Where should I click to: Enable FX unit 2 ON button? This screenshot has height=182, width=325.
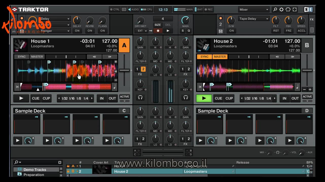click(x=231, y=31)
